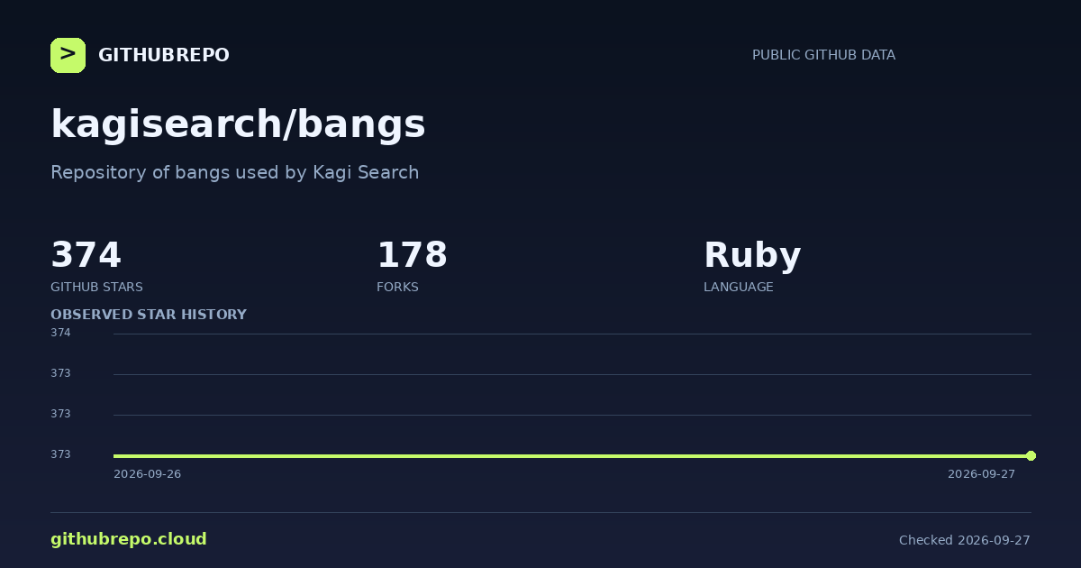1081x568 pixels.
Task: Click the end data point on chart
Action: tap(1031, 455)
